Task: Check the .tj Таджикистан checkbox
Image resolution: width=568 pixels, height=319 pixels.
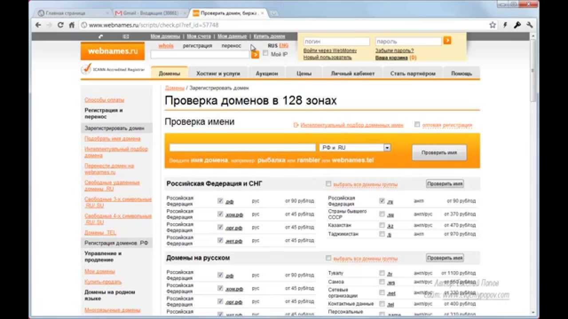Action: tap(382, 234)
